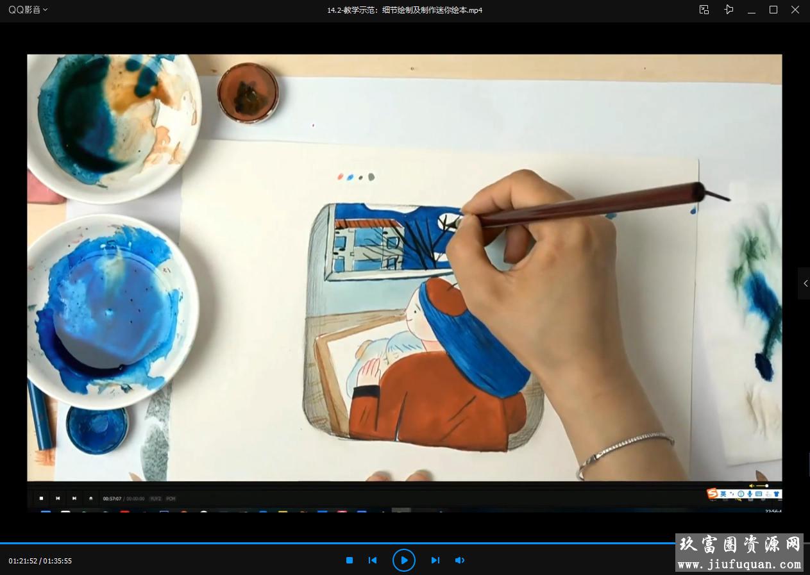Click the play button

(x=404, y=560)
